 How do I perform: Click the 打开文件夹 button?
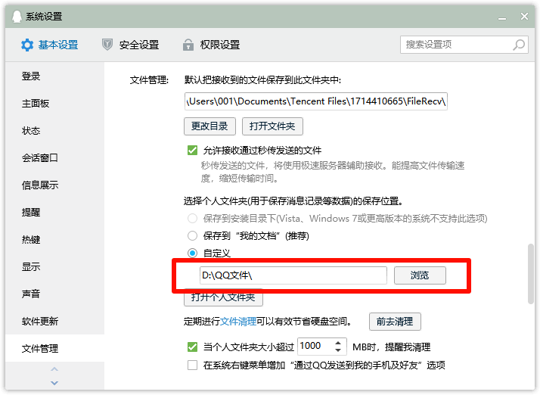tap(272, 126)
